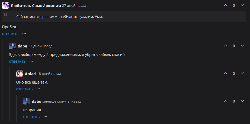Open more options under dabe's first comment

coord(31,61)
